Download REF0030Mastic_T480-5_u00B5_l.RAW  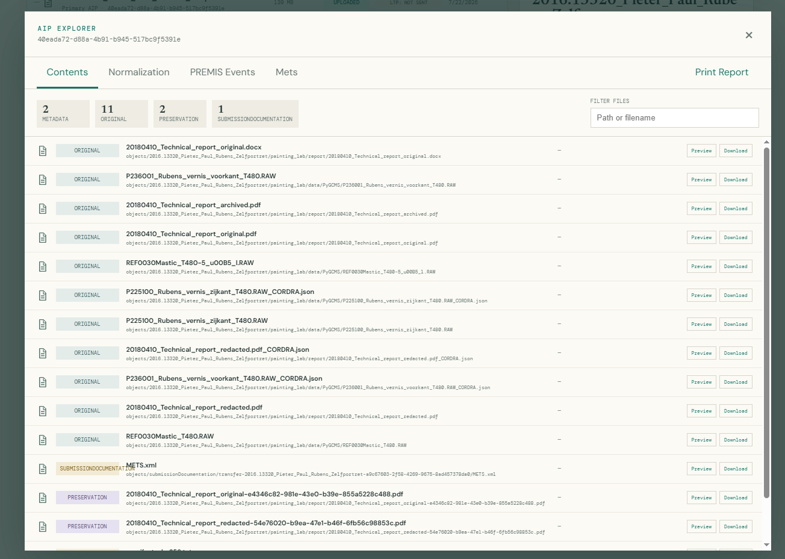pos(736,266)
